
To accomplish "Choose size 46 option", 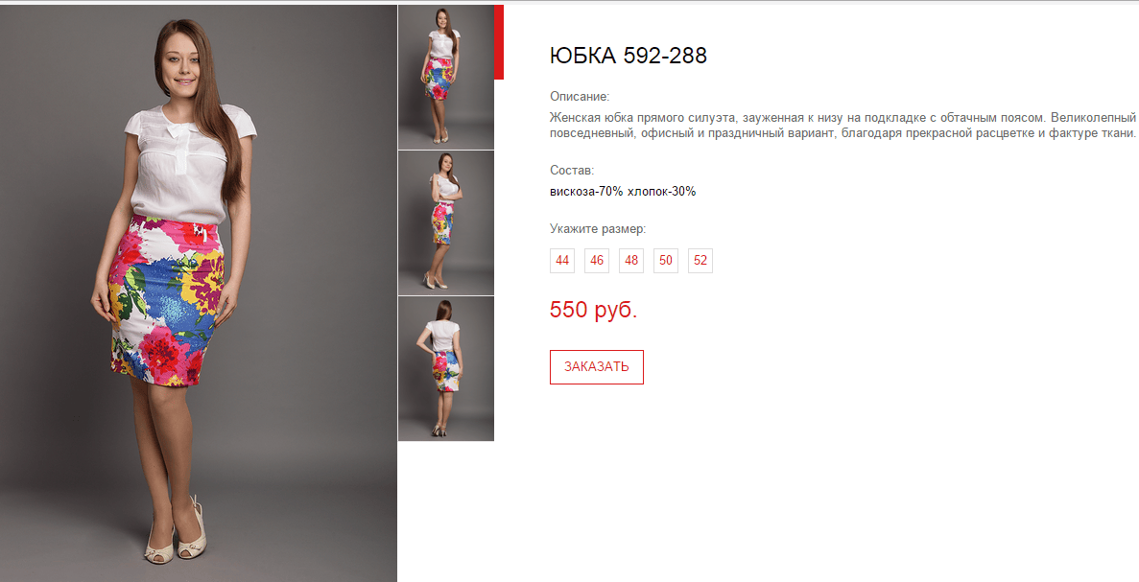I will (x=597, y=261).
